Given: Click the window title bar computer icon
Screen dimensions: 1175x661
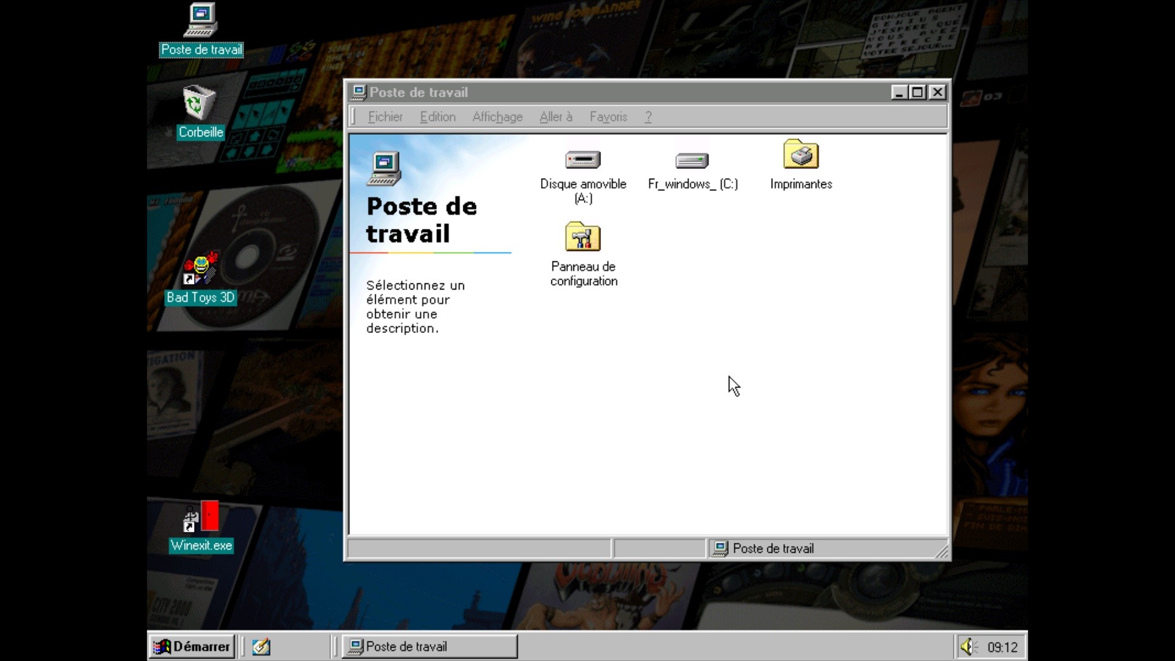Looking at the screenshot, I should [359, 92].
